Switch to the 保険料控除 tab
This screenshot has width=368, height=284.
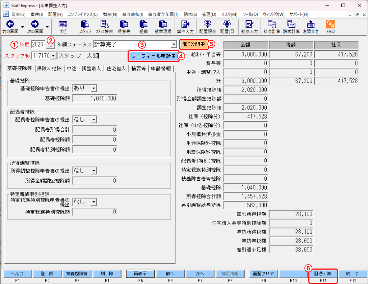click(x=49, y=68)
